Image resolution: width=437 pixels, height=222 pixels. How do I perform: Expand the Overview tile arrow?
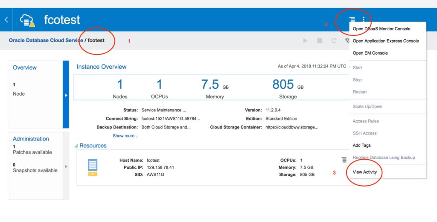(x=66, y=95)
